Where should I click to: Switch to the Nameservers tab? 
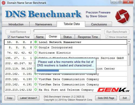point(43,24)
